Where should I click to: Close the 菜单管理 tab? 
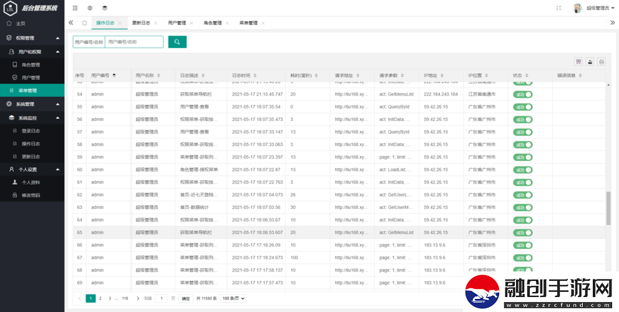point(263,23)
